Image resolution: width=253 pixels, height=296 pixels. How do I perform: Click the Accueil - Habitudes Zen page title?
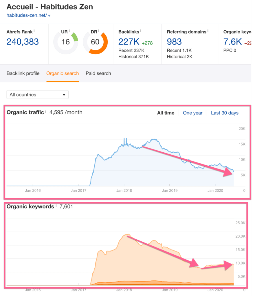50,7
